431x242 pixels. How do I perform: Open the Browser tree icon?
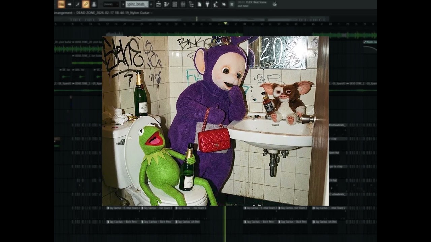[191, 4]
